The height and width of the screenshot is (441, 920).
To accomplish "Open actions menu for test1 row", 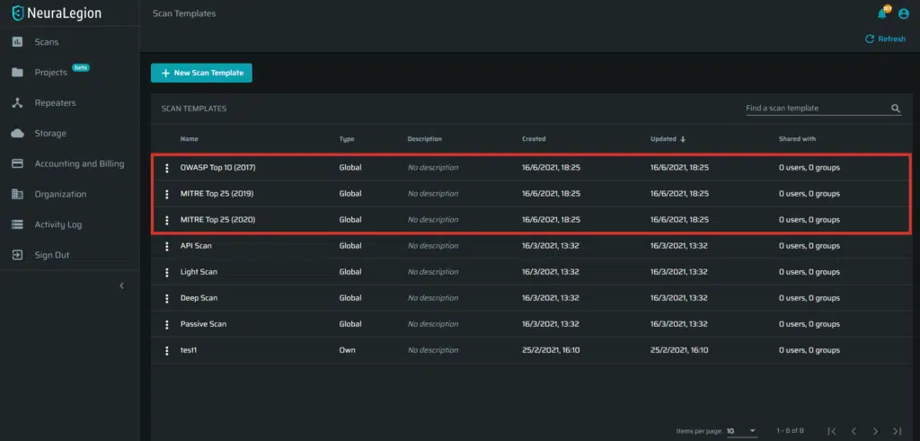I will tap(166, 350).
